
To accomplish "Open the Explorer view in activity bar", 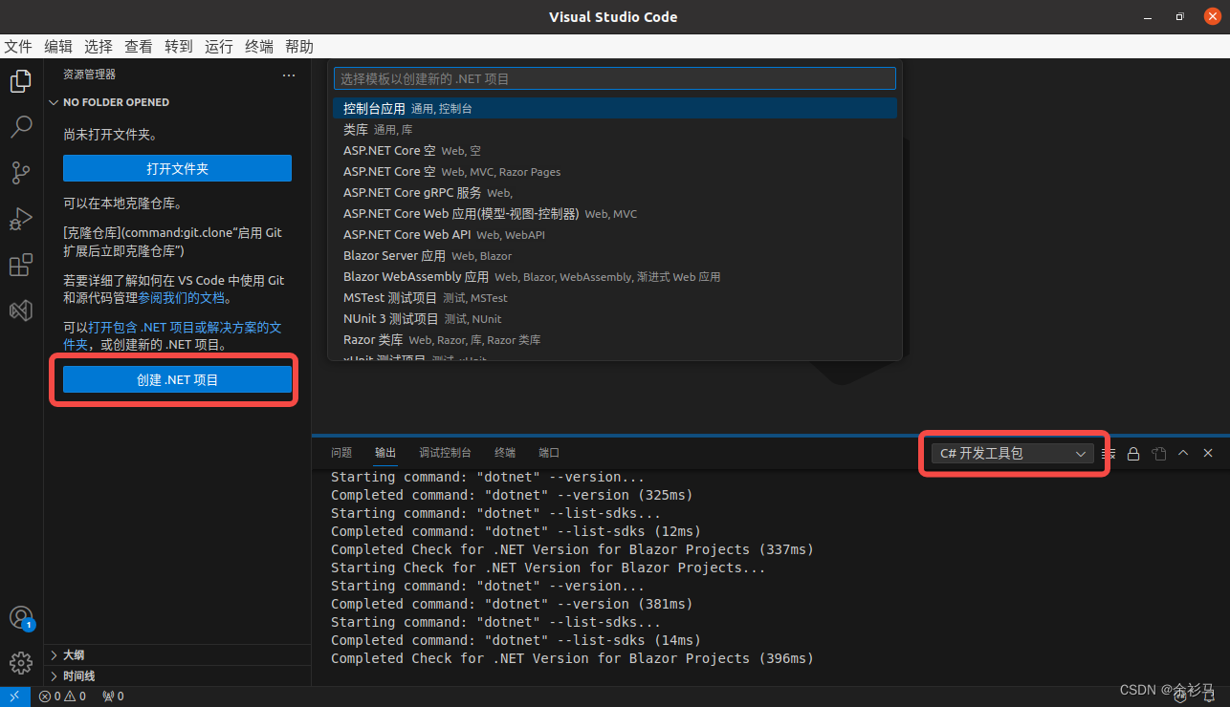I will click(21, 81).
